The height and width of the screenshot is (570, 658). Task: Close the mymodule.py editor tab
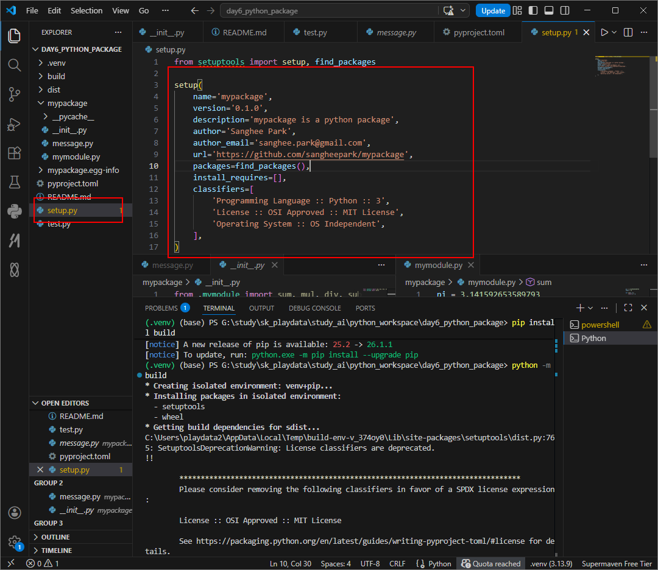pyautogui.click(x=471, y=265)
